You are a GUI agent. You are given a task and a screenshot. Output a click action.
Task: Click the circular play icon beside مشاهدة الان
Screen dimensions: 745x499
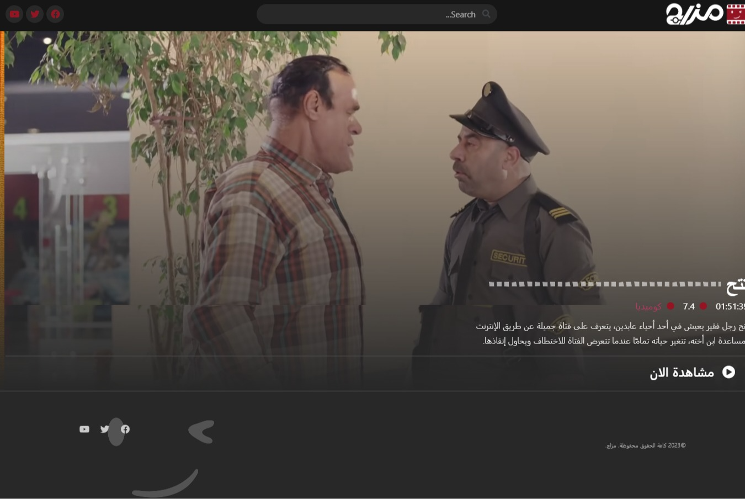click(x=728, y=372)
